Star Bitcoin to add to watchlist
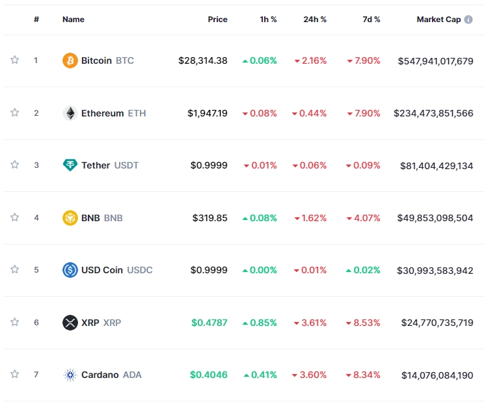This screenshot has width=484, height=404. click(14, 61)
